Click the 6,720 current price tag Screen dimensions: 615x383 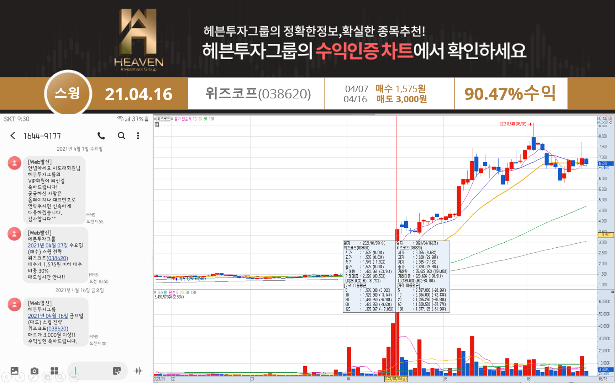tap(605, 163)
